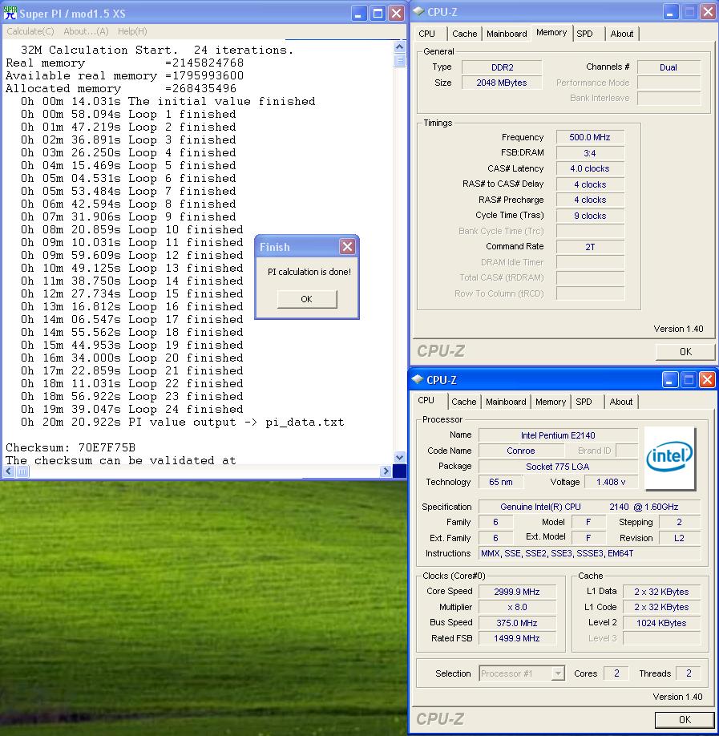Viewport: 719px width, 736px height.
Task: Open the Processor #1 selection dropdown
Action: (558, 673)
